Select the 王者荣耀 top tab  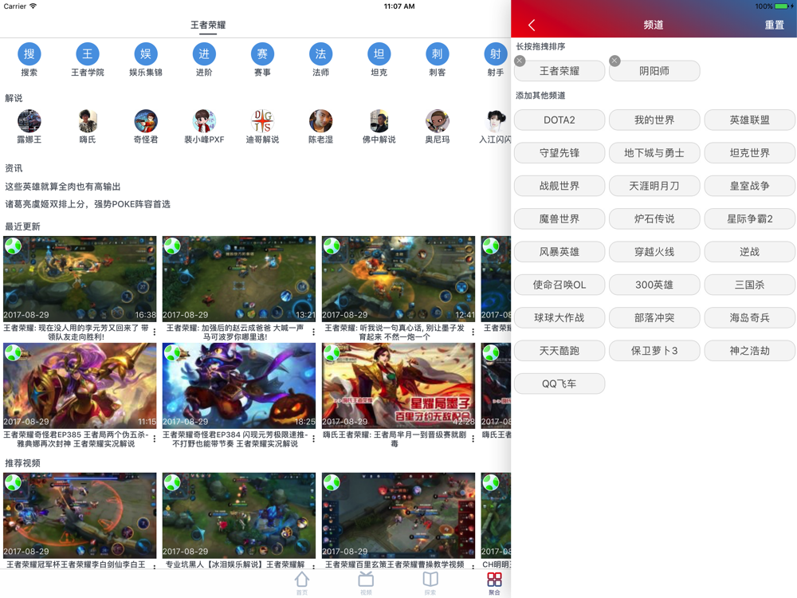[208, 25]
